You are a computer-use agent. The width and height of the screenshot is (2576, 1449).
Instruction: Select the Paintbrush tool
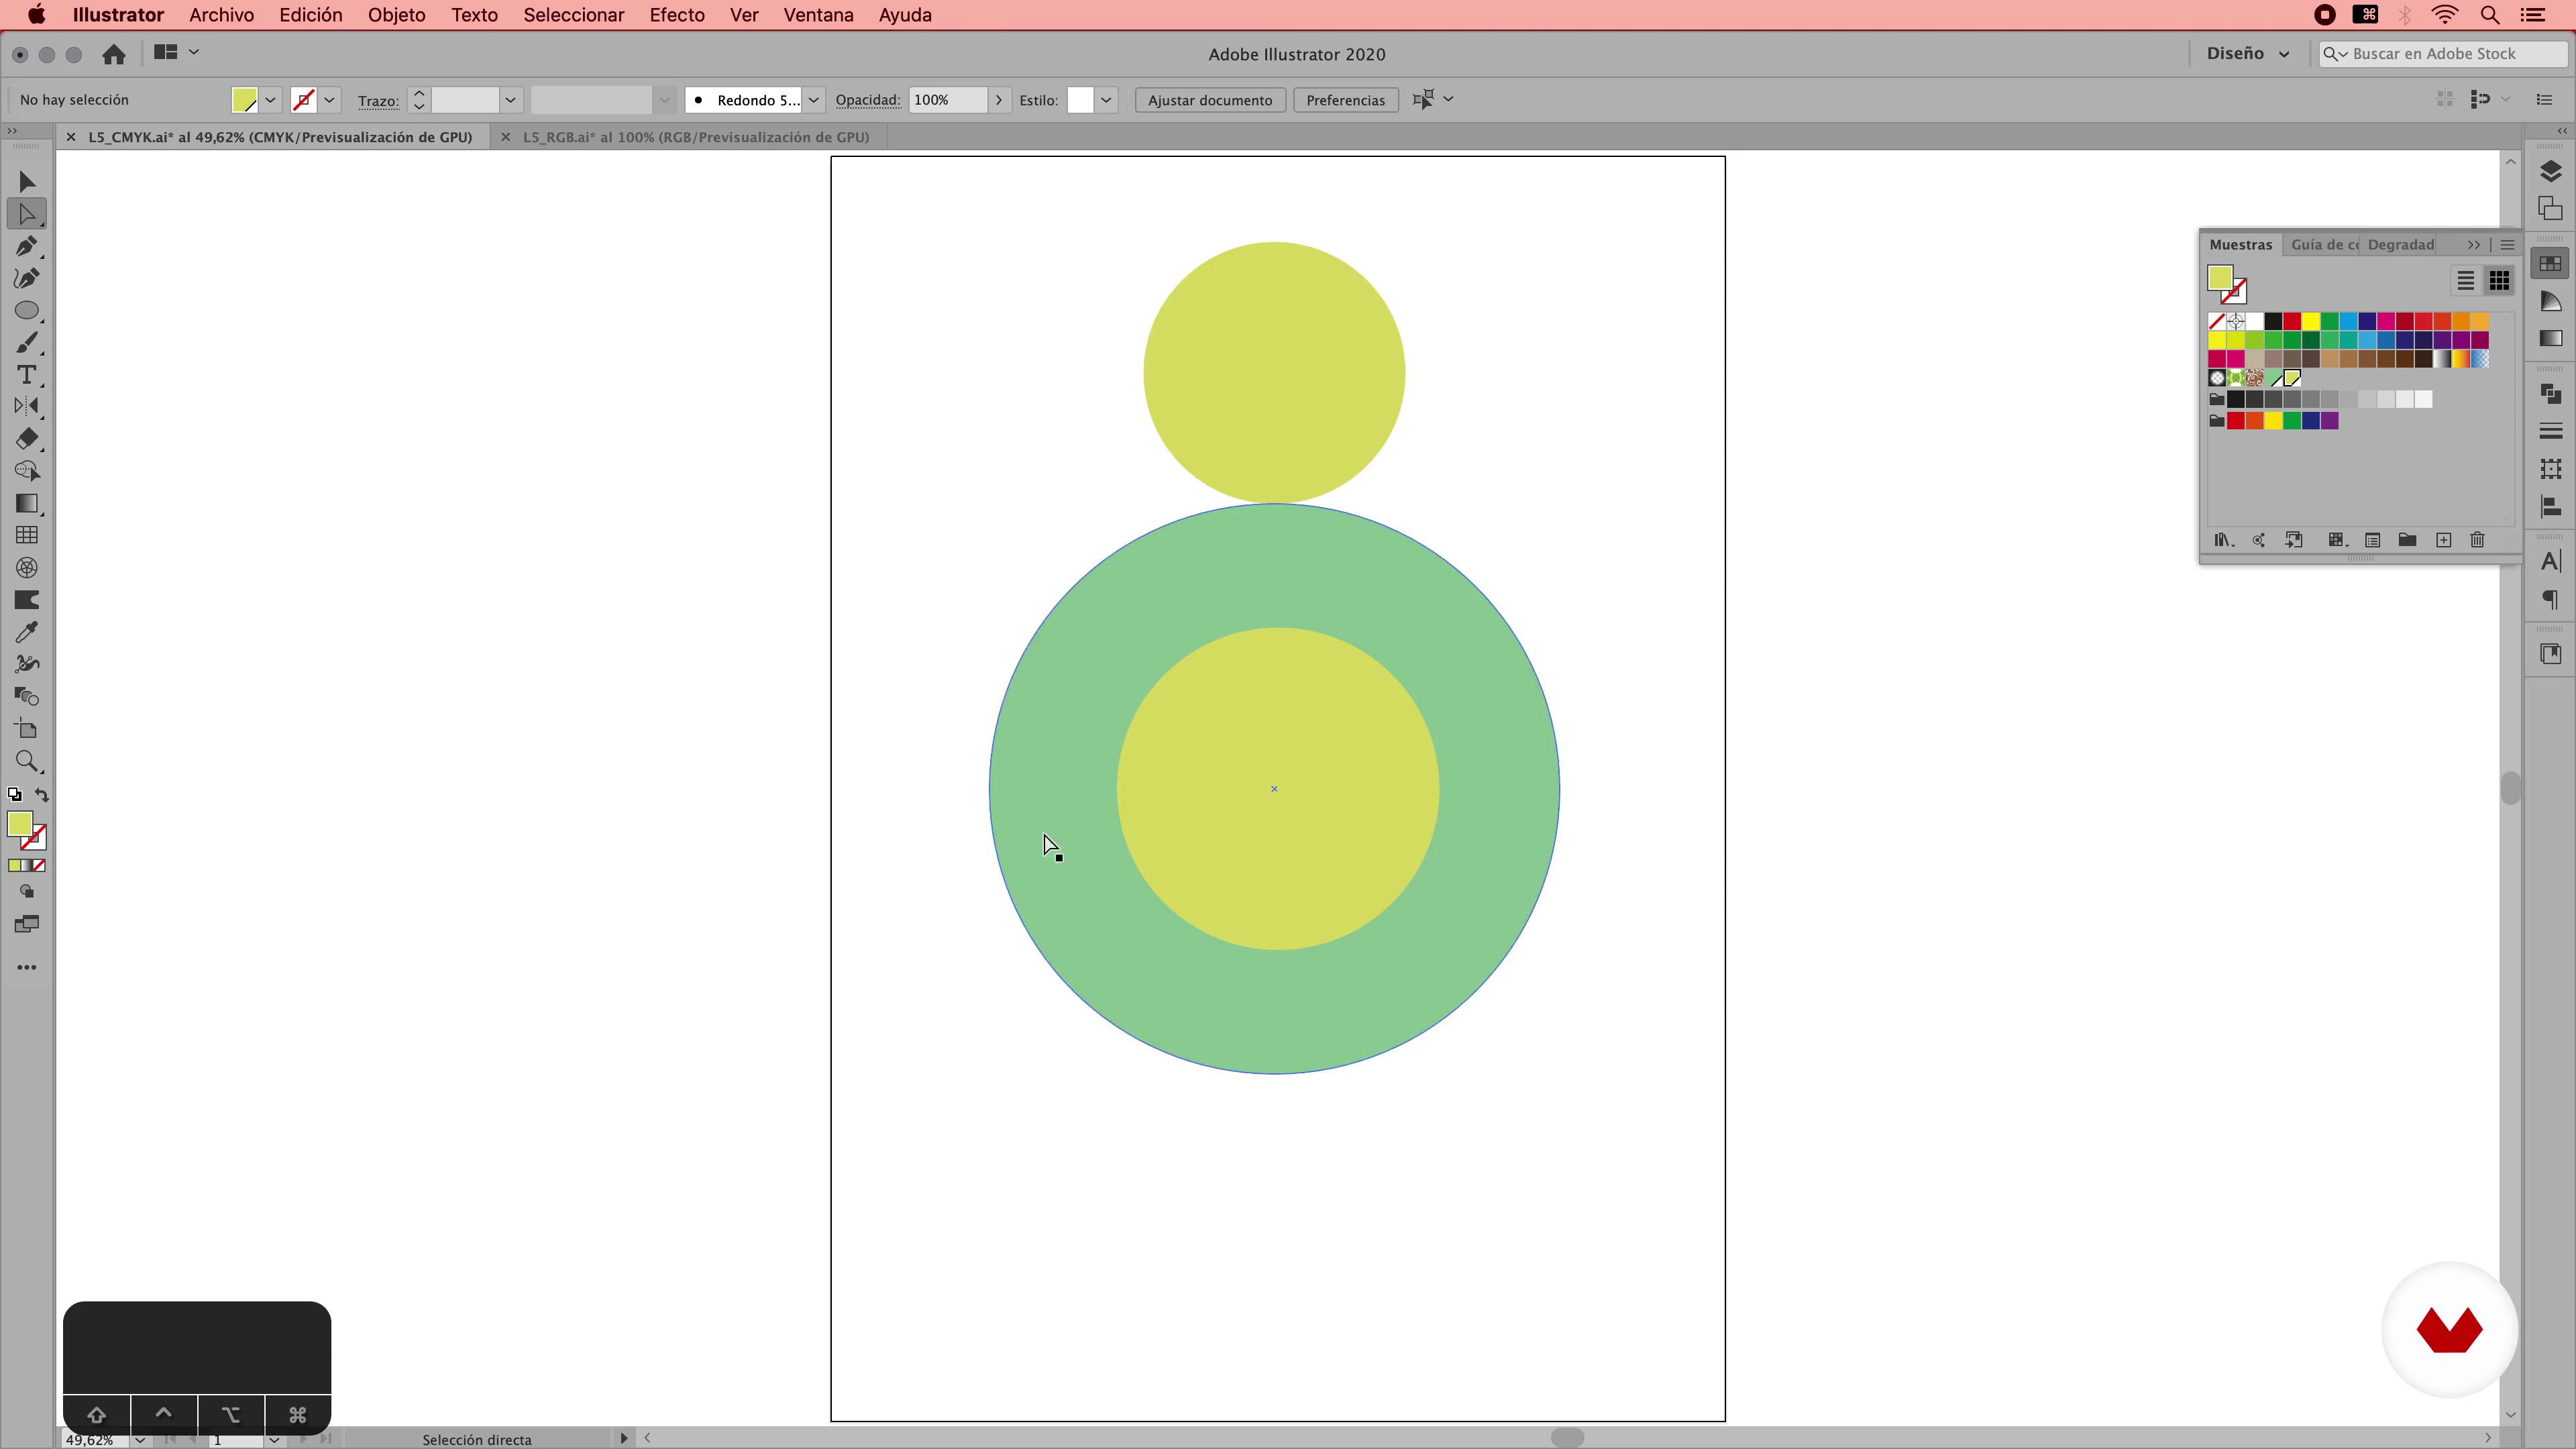(x=27, y=342)
